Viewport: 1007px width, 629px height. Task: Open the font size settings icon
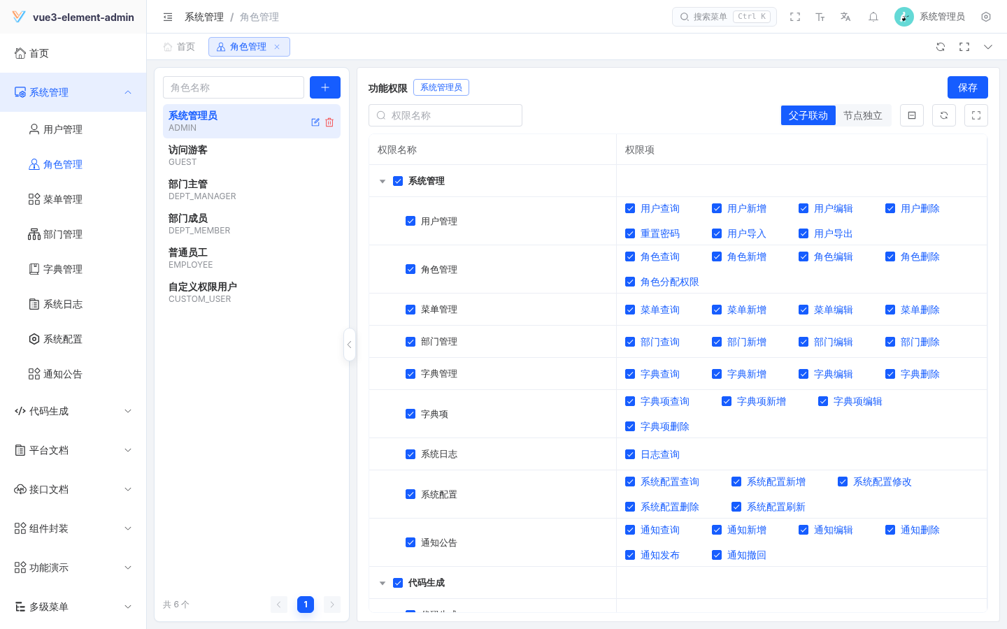pos(820,17)
